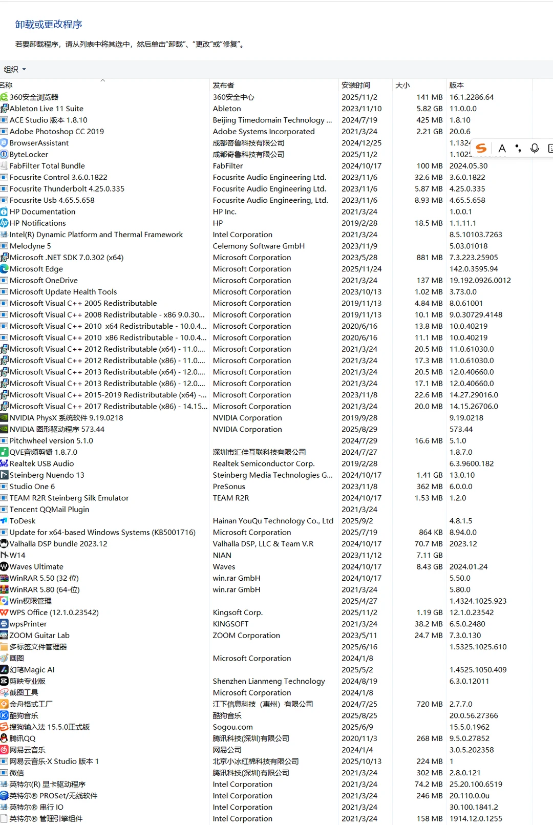Click the W14 icon
Viewport: 553px width, 825px height.
pos(4,555)
